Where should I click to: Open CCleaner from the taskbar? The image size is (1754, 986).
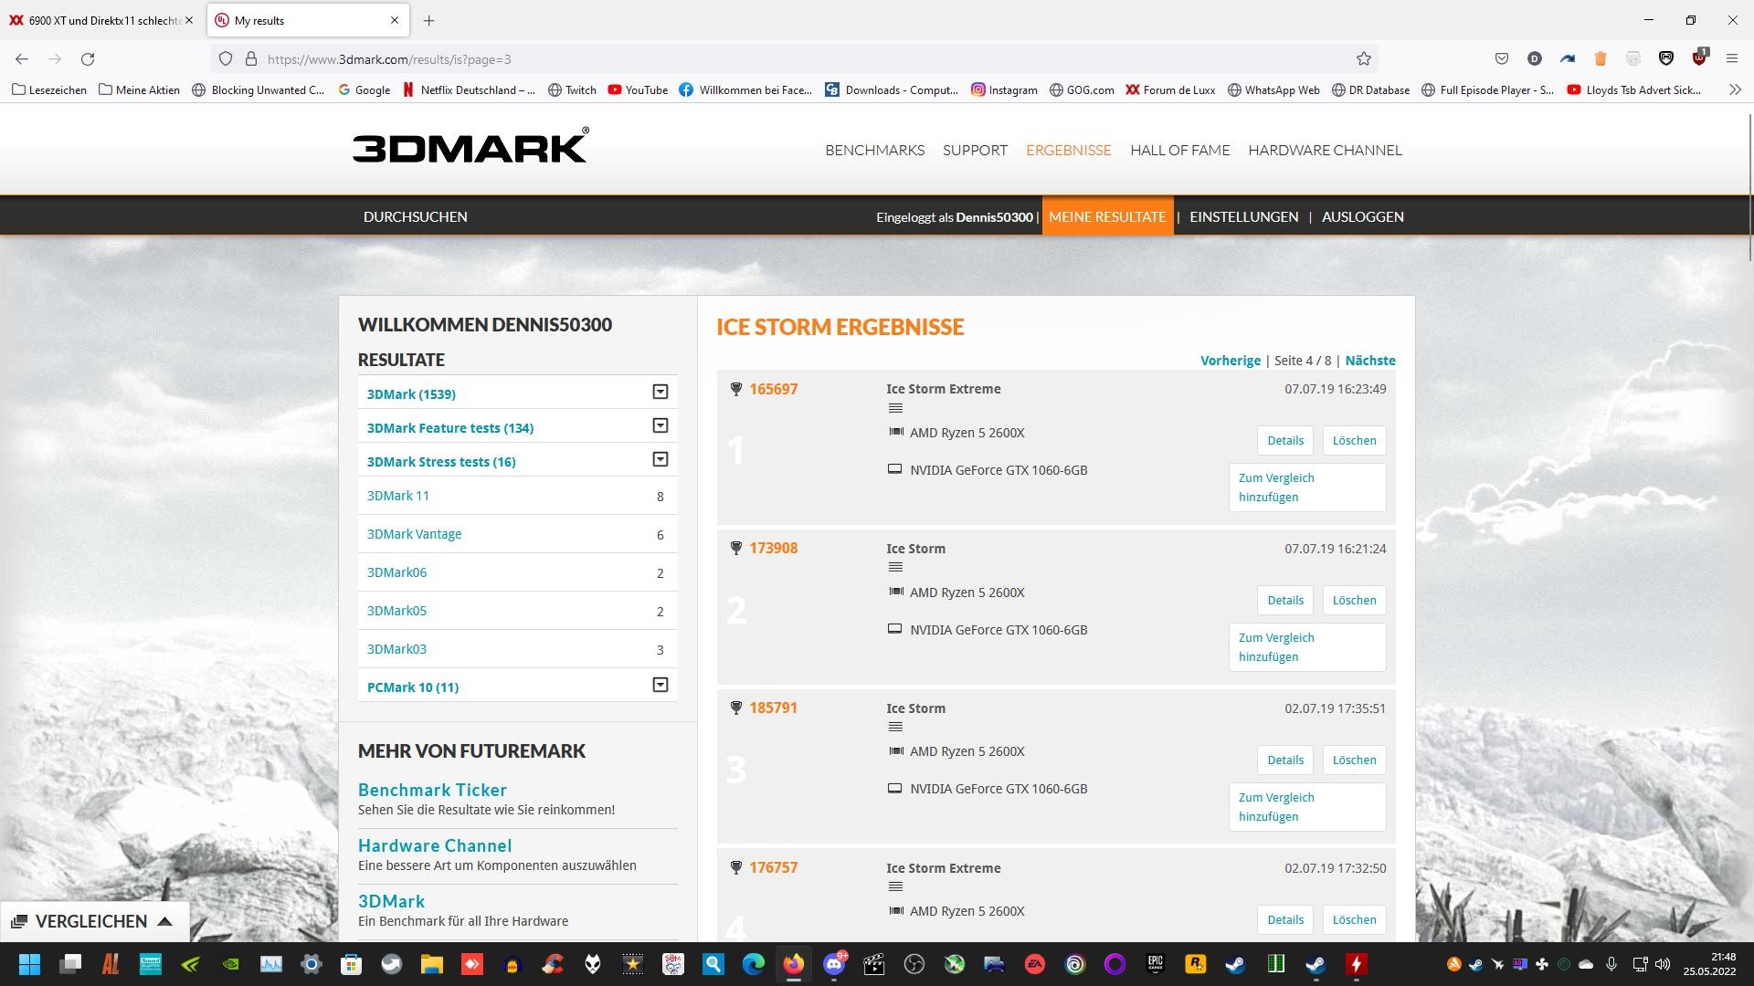tap(552, 964)
